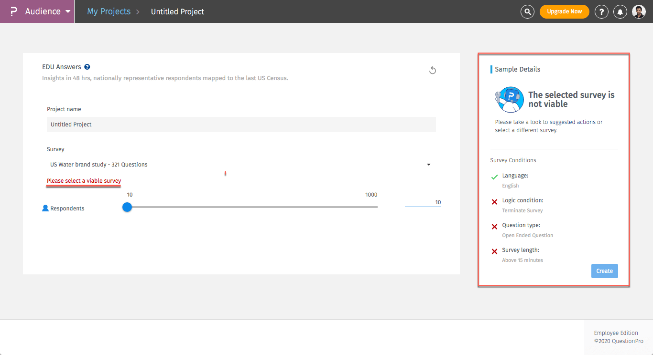653x355 pixels.
Task: Open the notifications bell icon
Action: point(620,11)
